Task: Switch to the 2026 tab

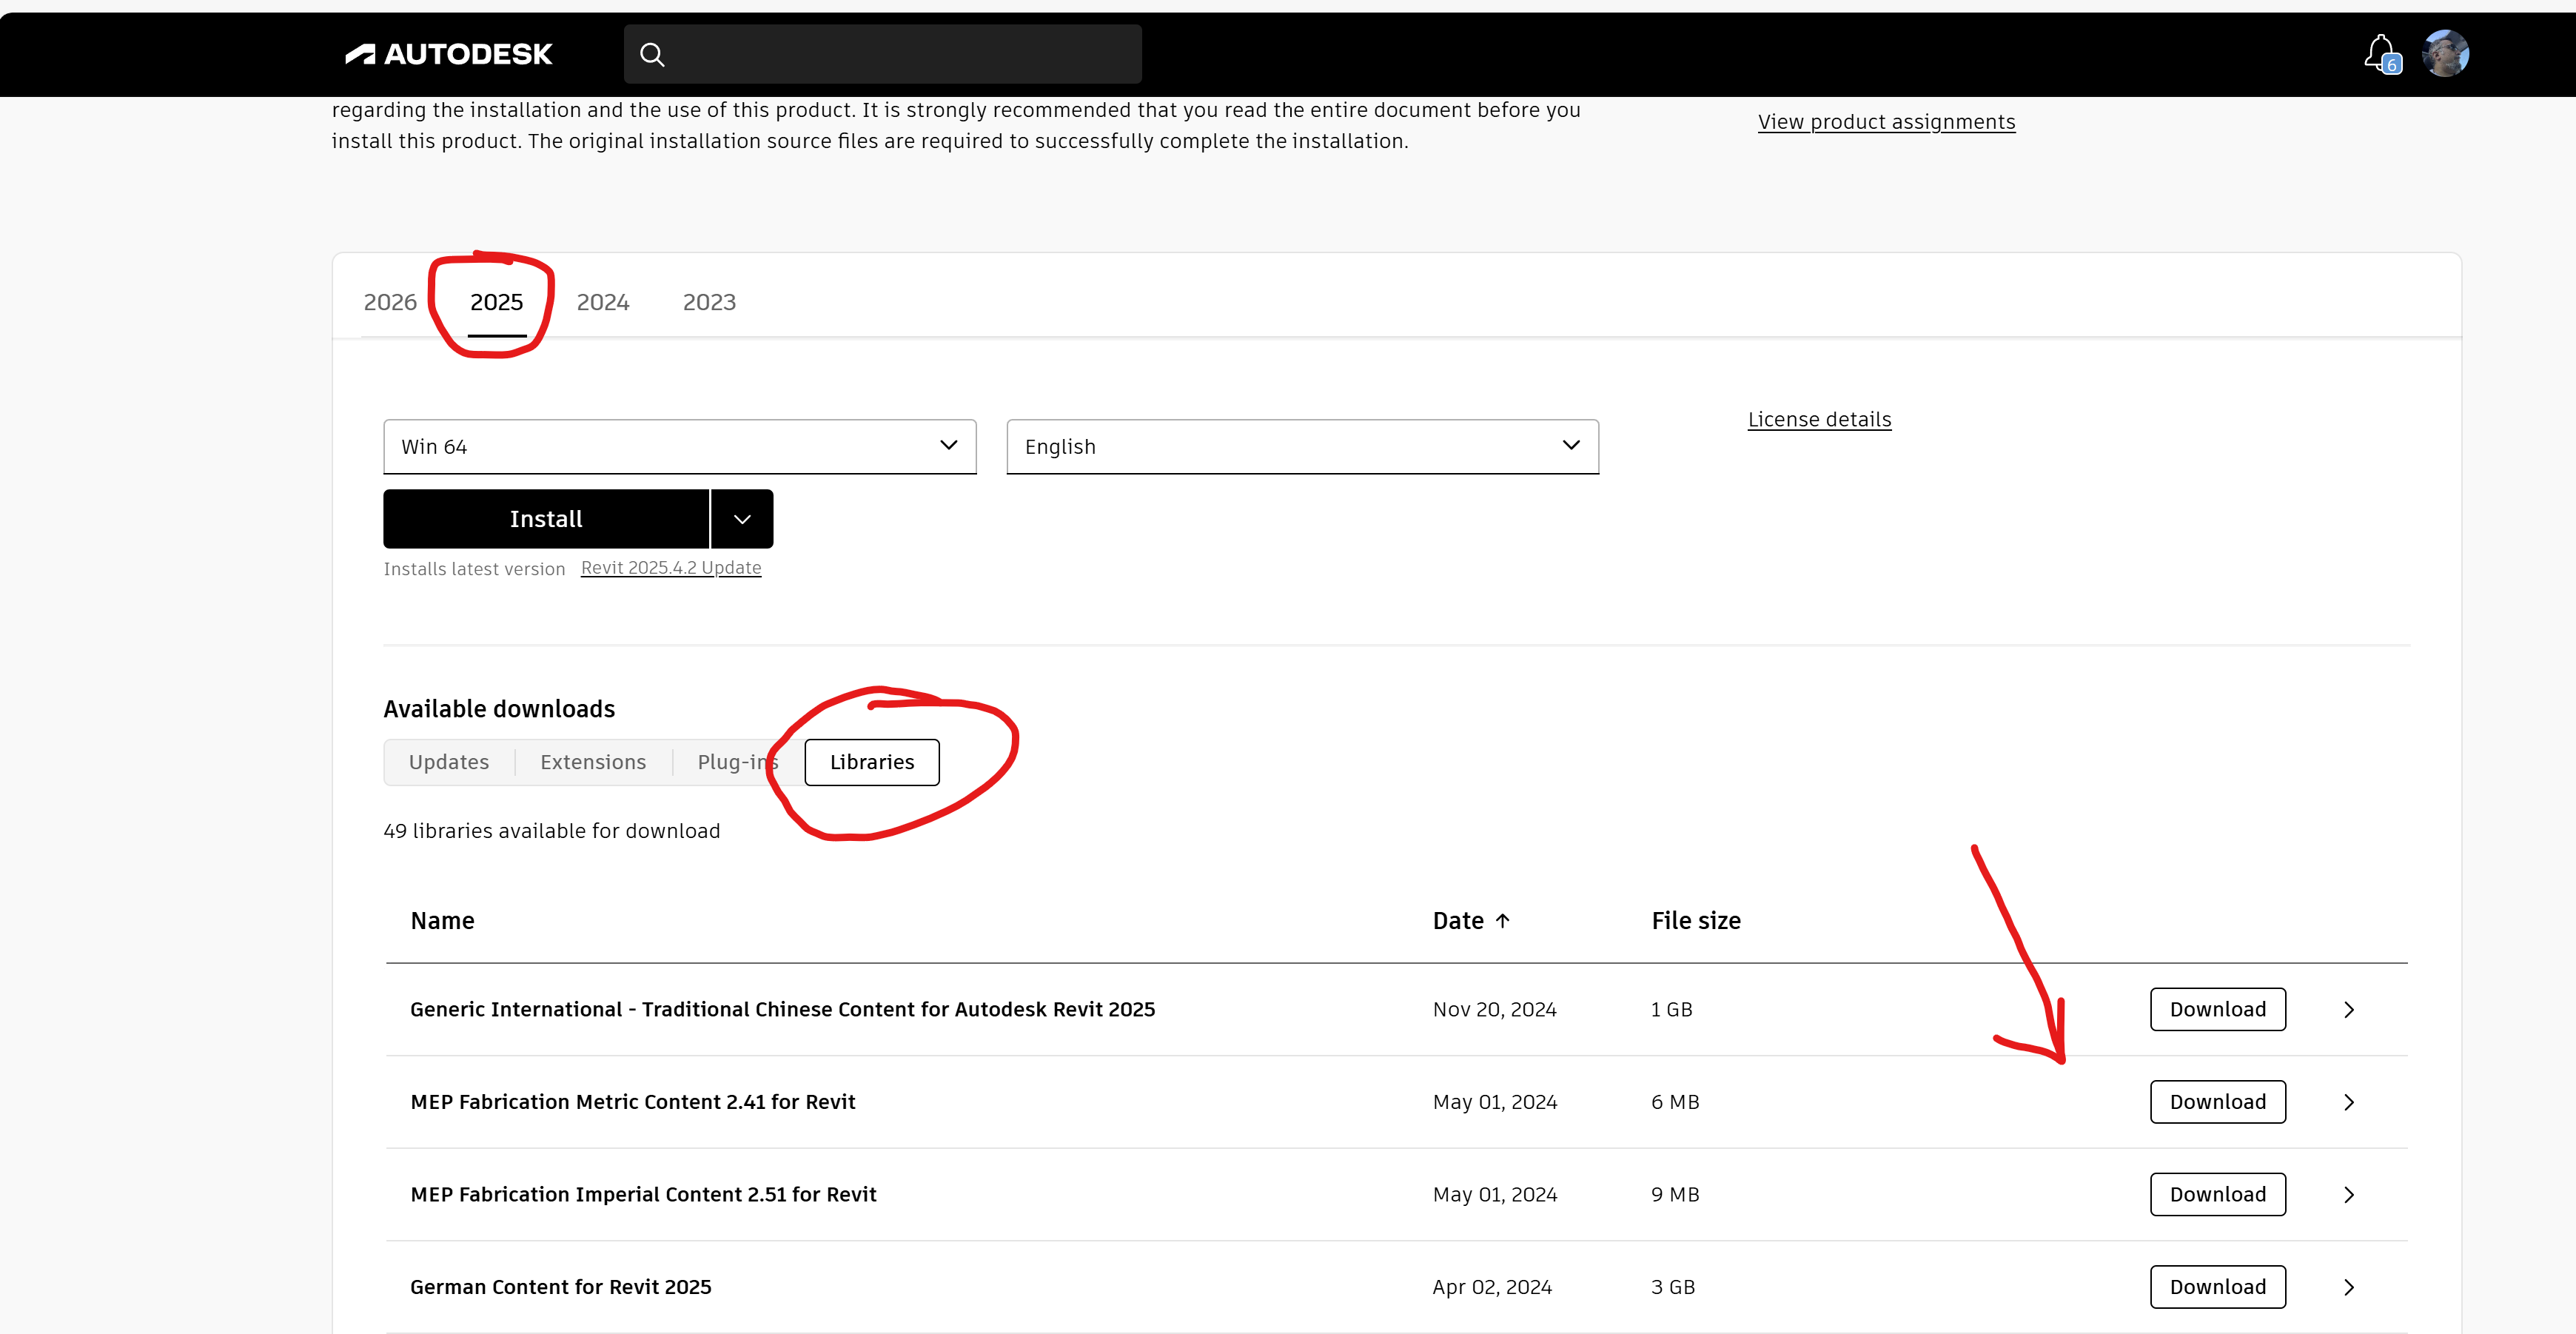Action: [390, 301]
